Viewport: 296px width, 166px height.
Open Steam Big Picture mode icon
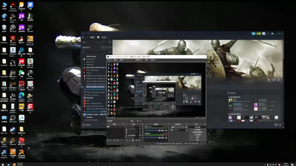coord(272,34)
